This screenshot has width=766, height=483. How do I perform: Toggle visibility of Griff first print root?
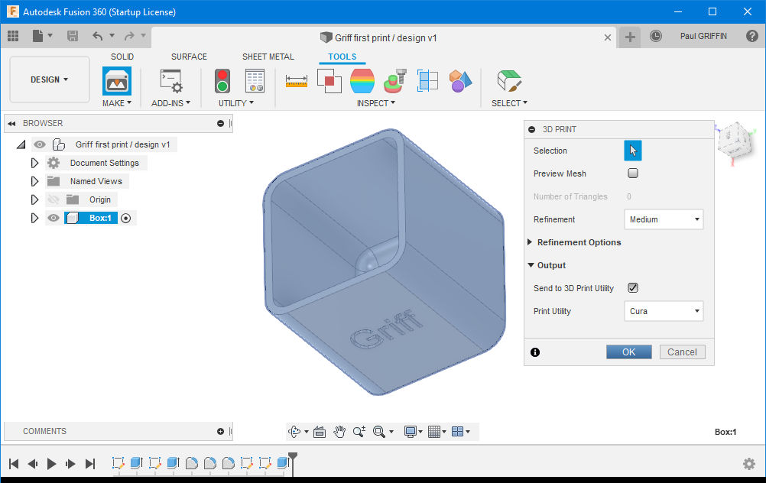pos(40,144)
